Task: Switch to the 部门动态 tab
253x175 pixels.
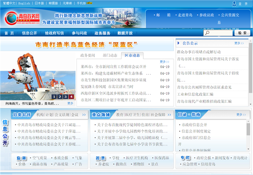Action: pyautogui.click(x=110, y=55)
